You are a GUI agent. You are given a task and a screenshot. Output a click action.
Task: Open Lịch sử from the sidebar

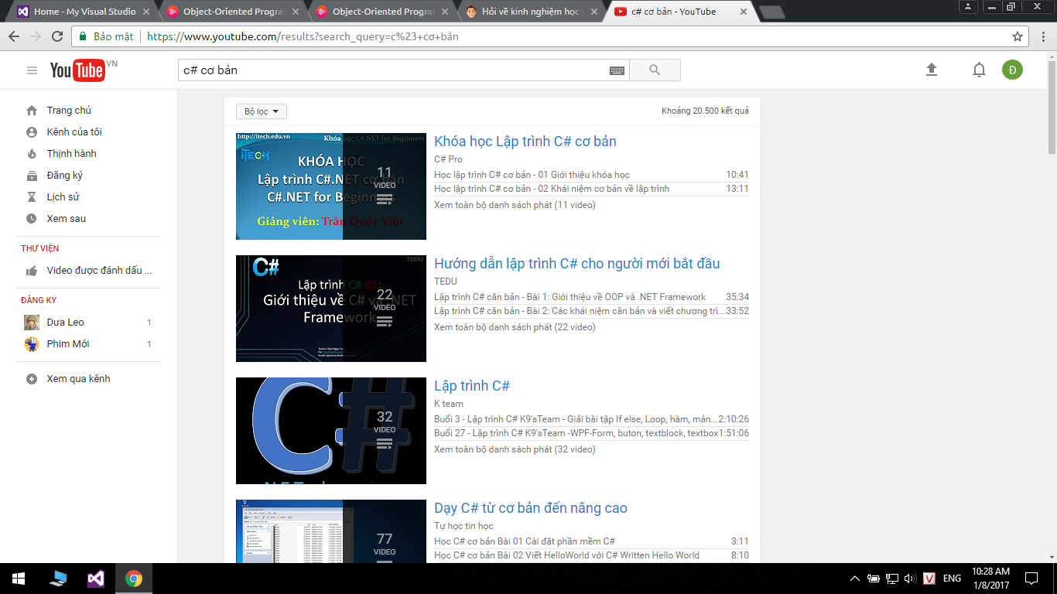pos(63,196)
